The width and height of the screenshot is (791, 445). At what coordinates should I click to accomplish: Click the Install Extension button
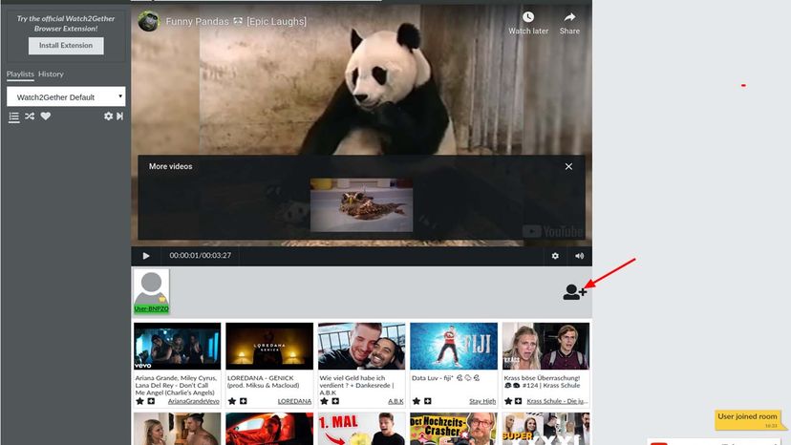point(66,45)
